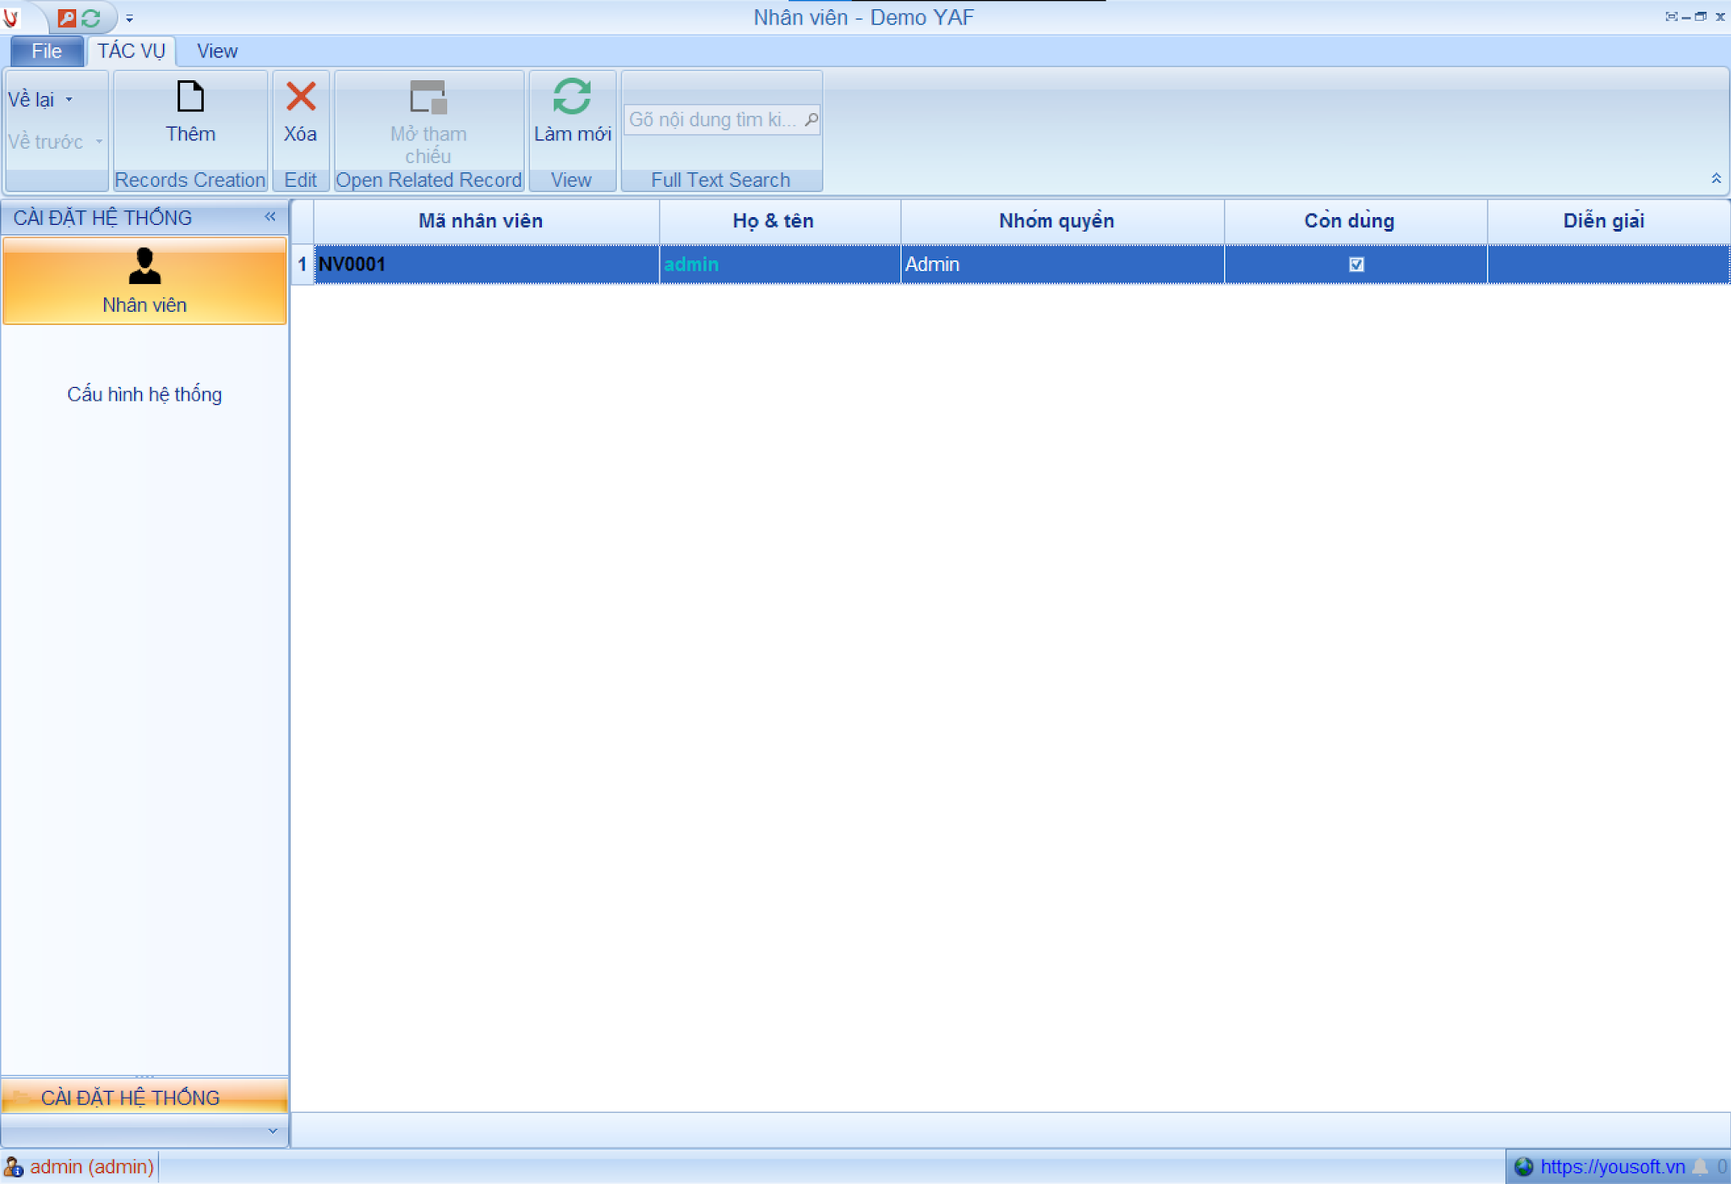The height and width of the screenshot is (1184, 1731).
Task: Open the Mở tham chiếu related record icon
Action: coord(428,97)
